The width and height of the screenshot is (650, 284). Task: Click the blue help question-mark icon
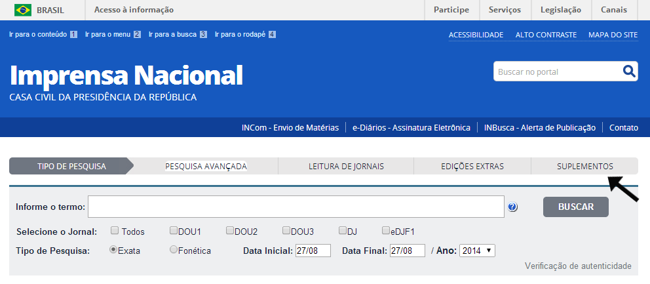(512, 207)
